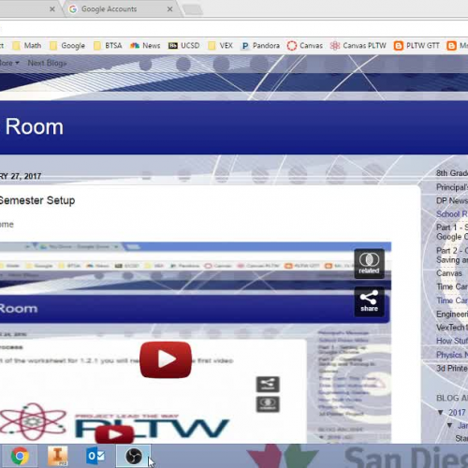Open the Physics sidebar link
Viewport: 468px width, 468px height.
(x=452, y=355)
